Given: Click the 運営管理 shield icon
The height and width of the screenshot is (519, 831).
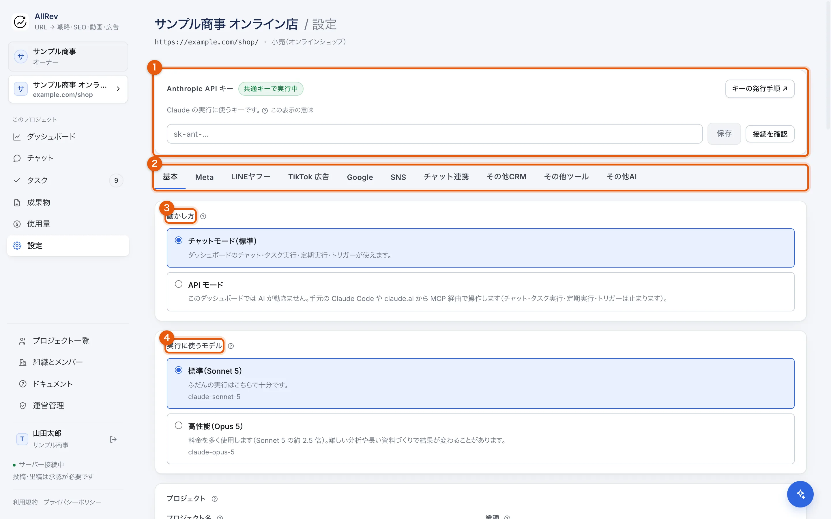Looking at the screenshot, I should point(23,406).
